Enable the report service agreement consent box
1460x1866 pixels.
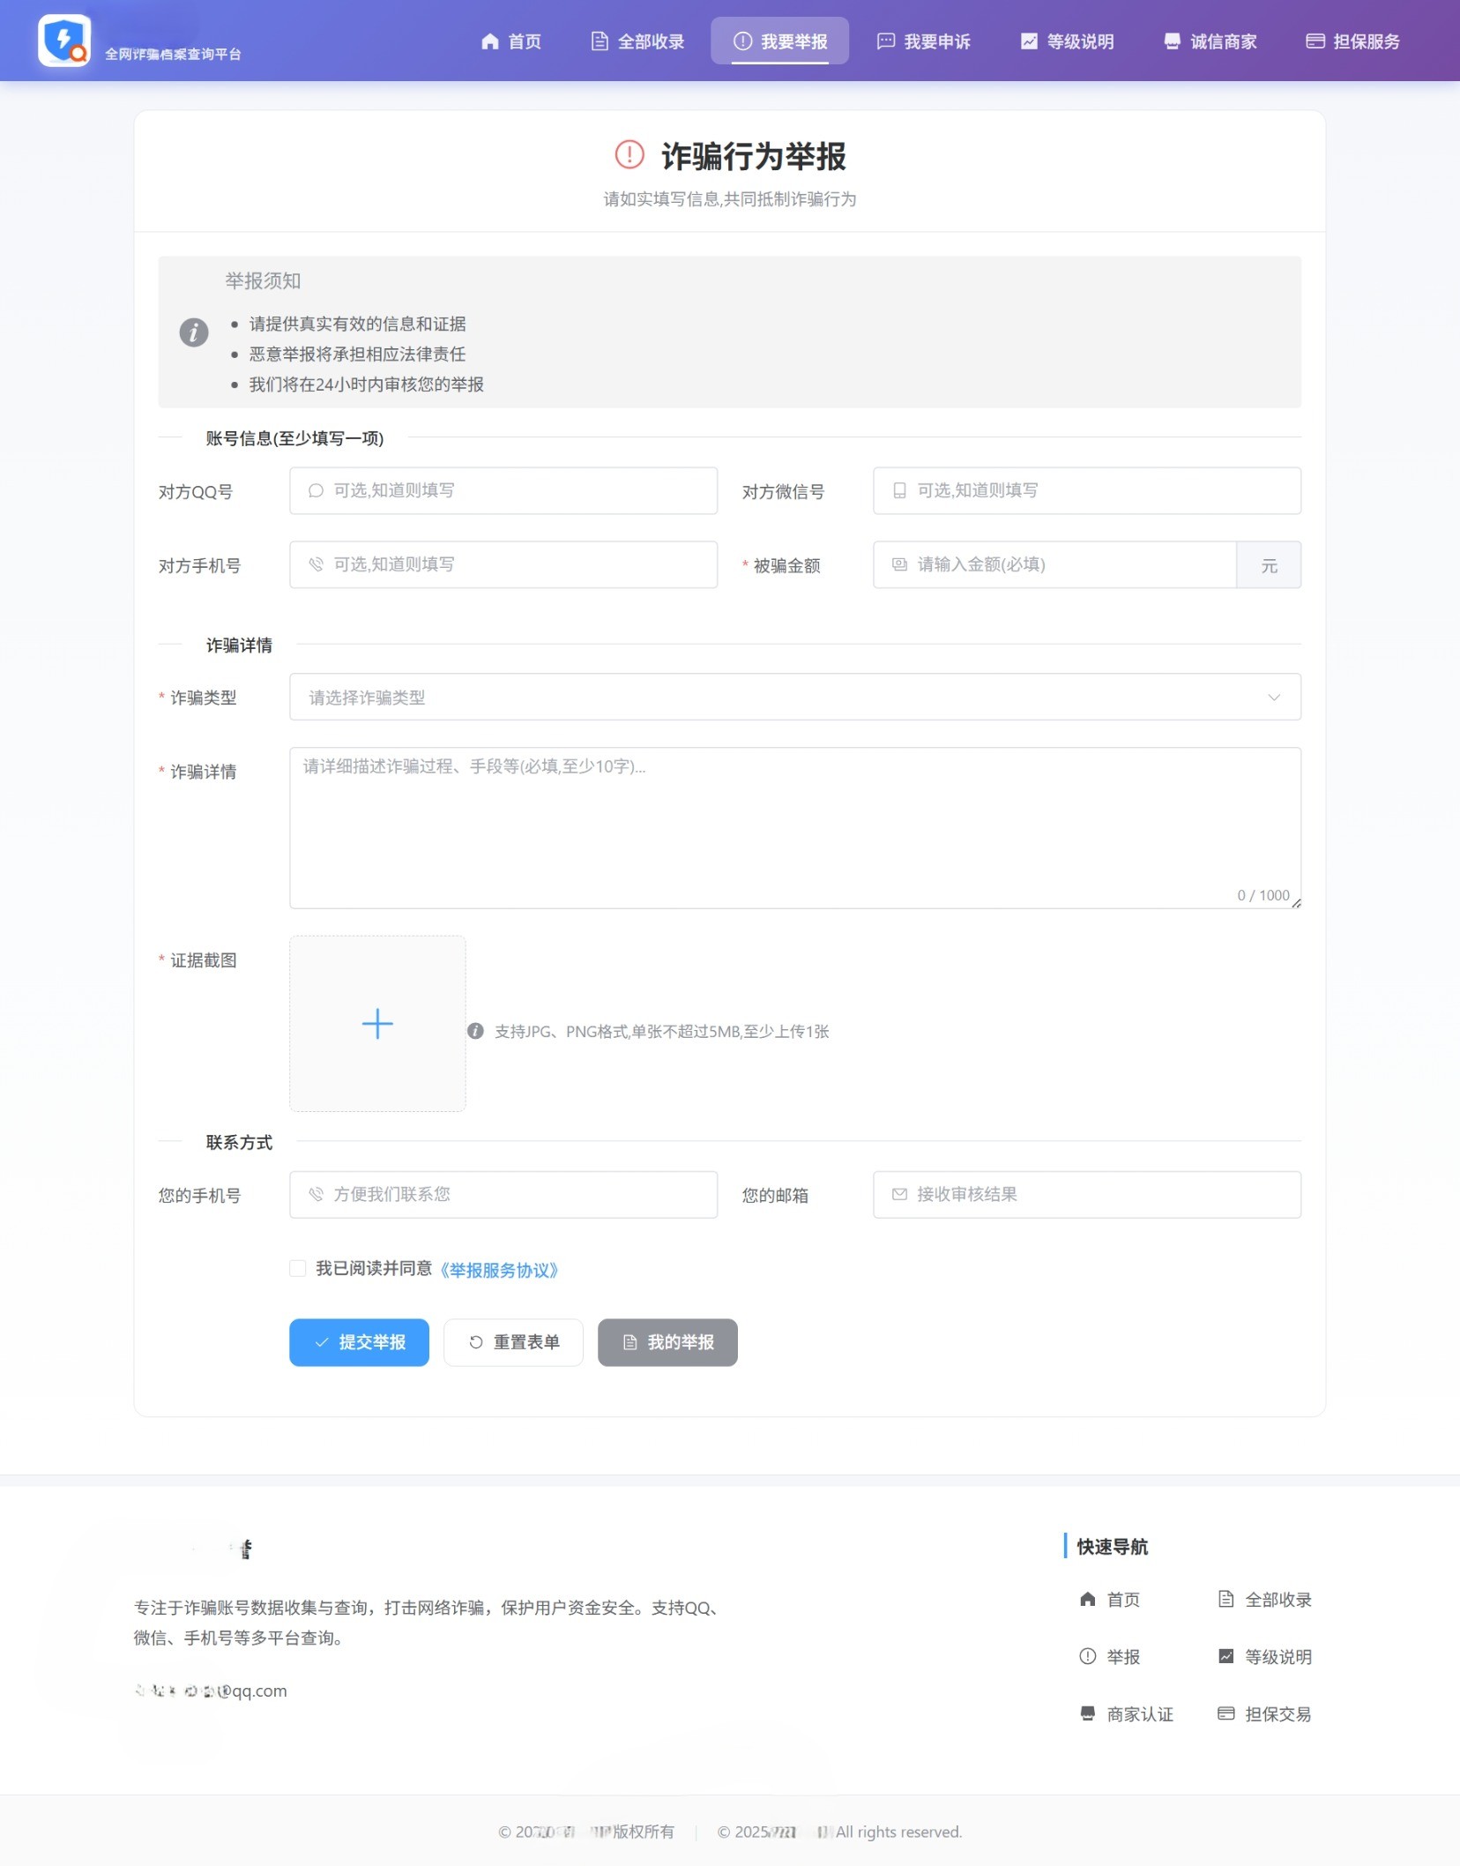299,1269
